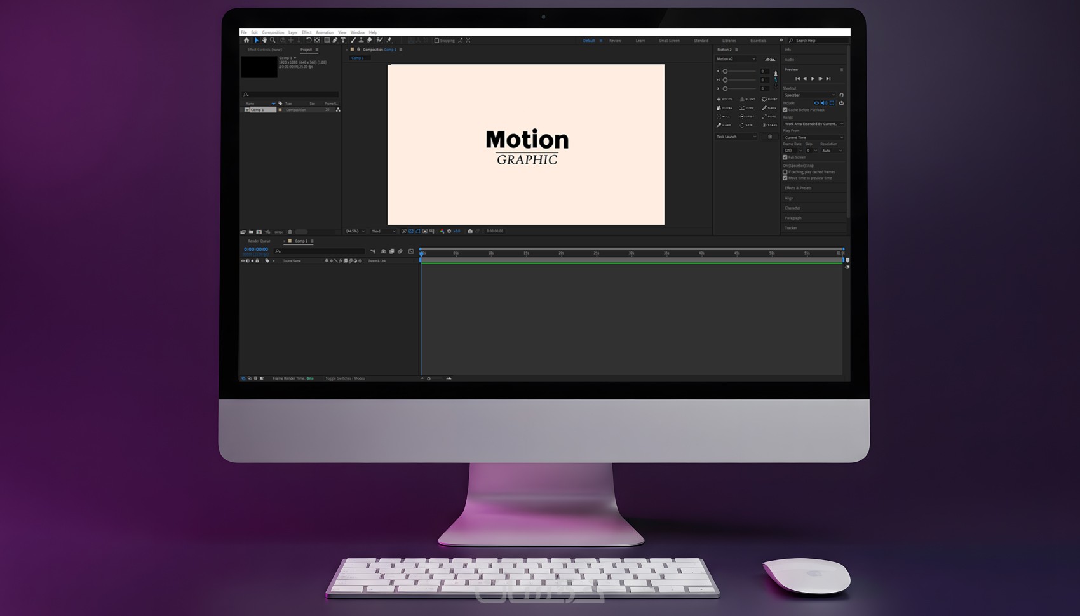This screenshot has height=616, width=1080.
Task: Open the File menu
Action: [x=244, y=32]
